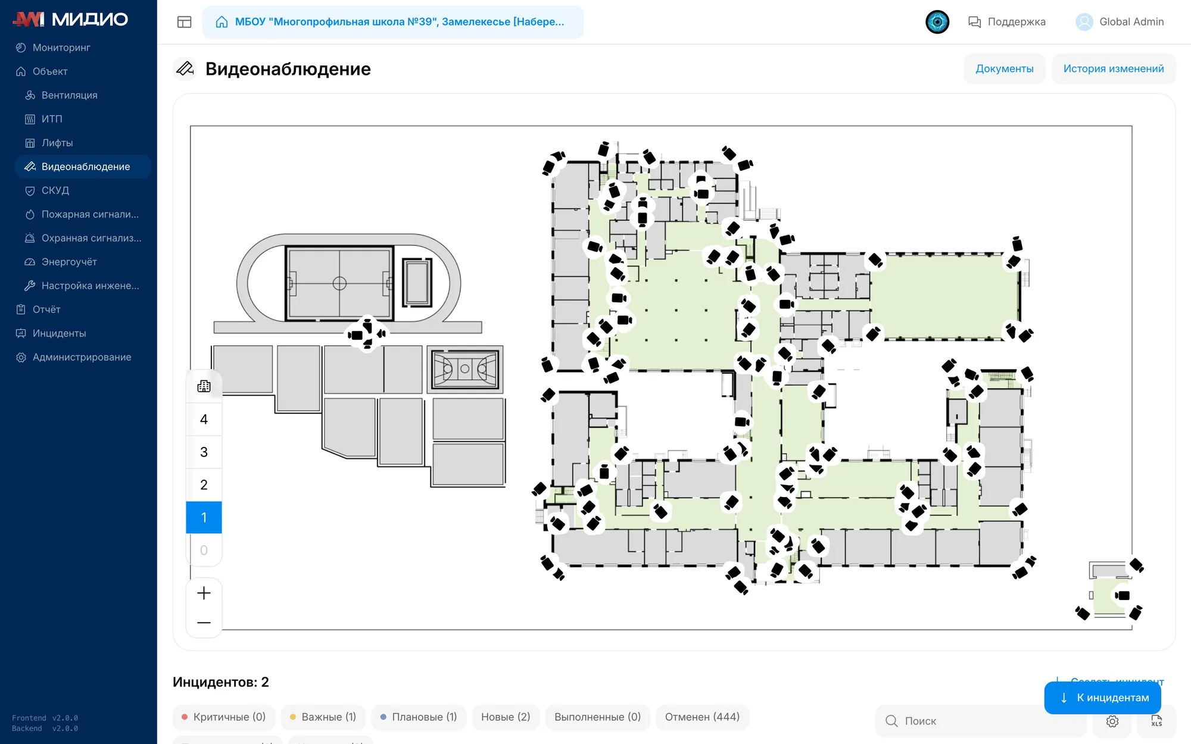This screenshot has height=744, width=1191.
Task: Export incidents to XLS file
Action: pyautogui.click(x=1156, y=721)
